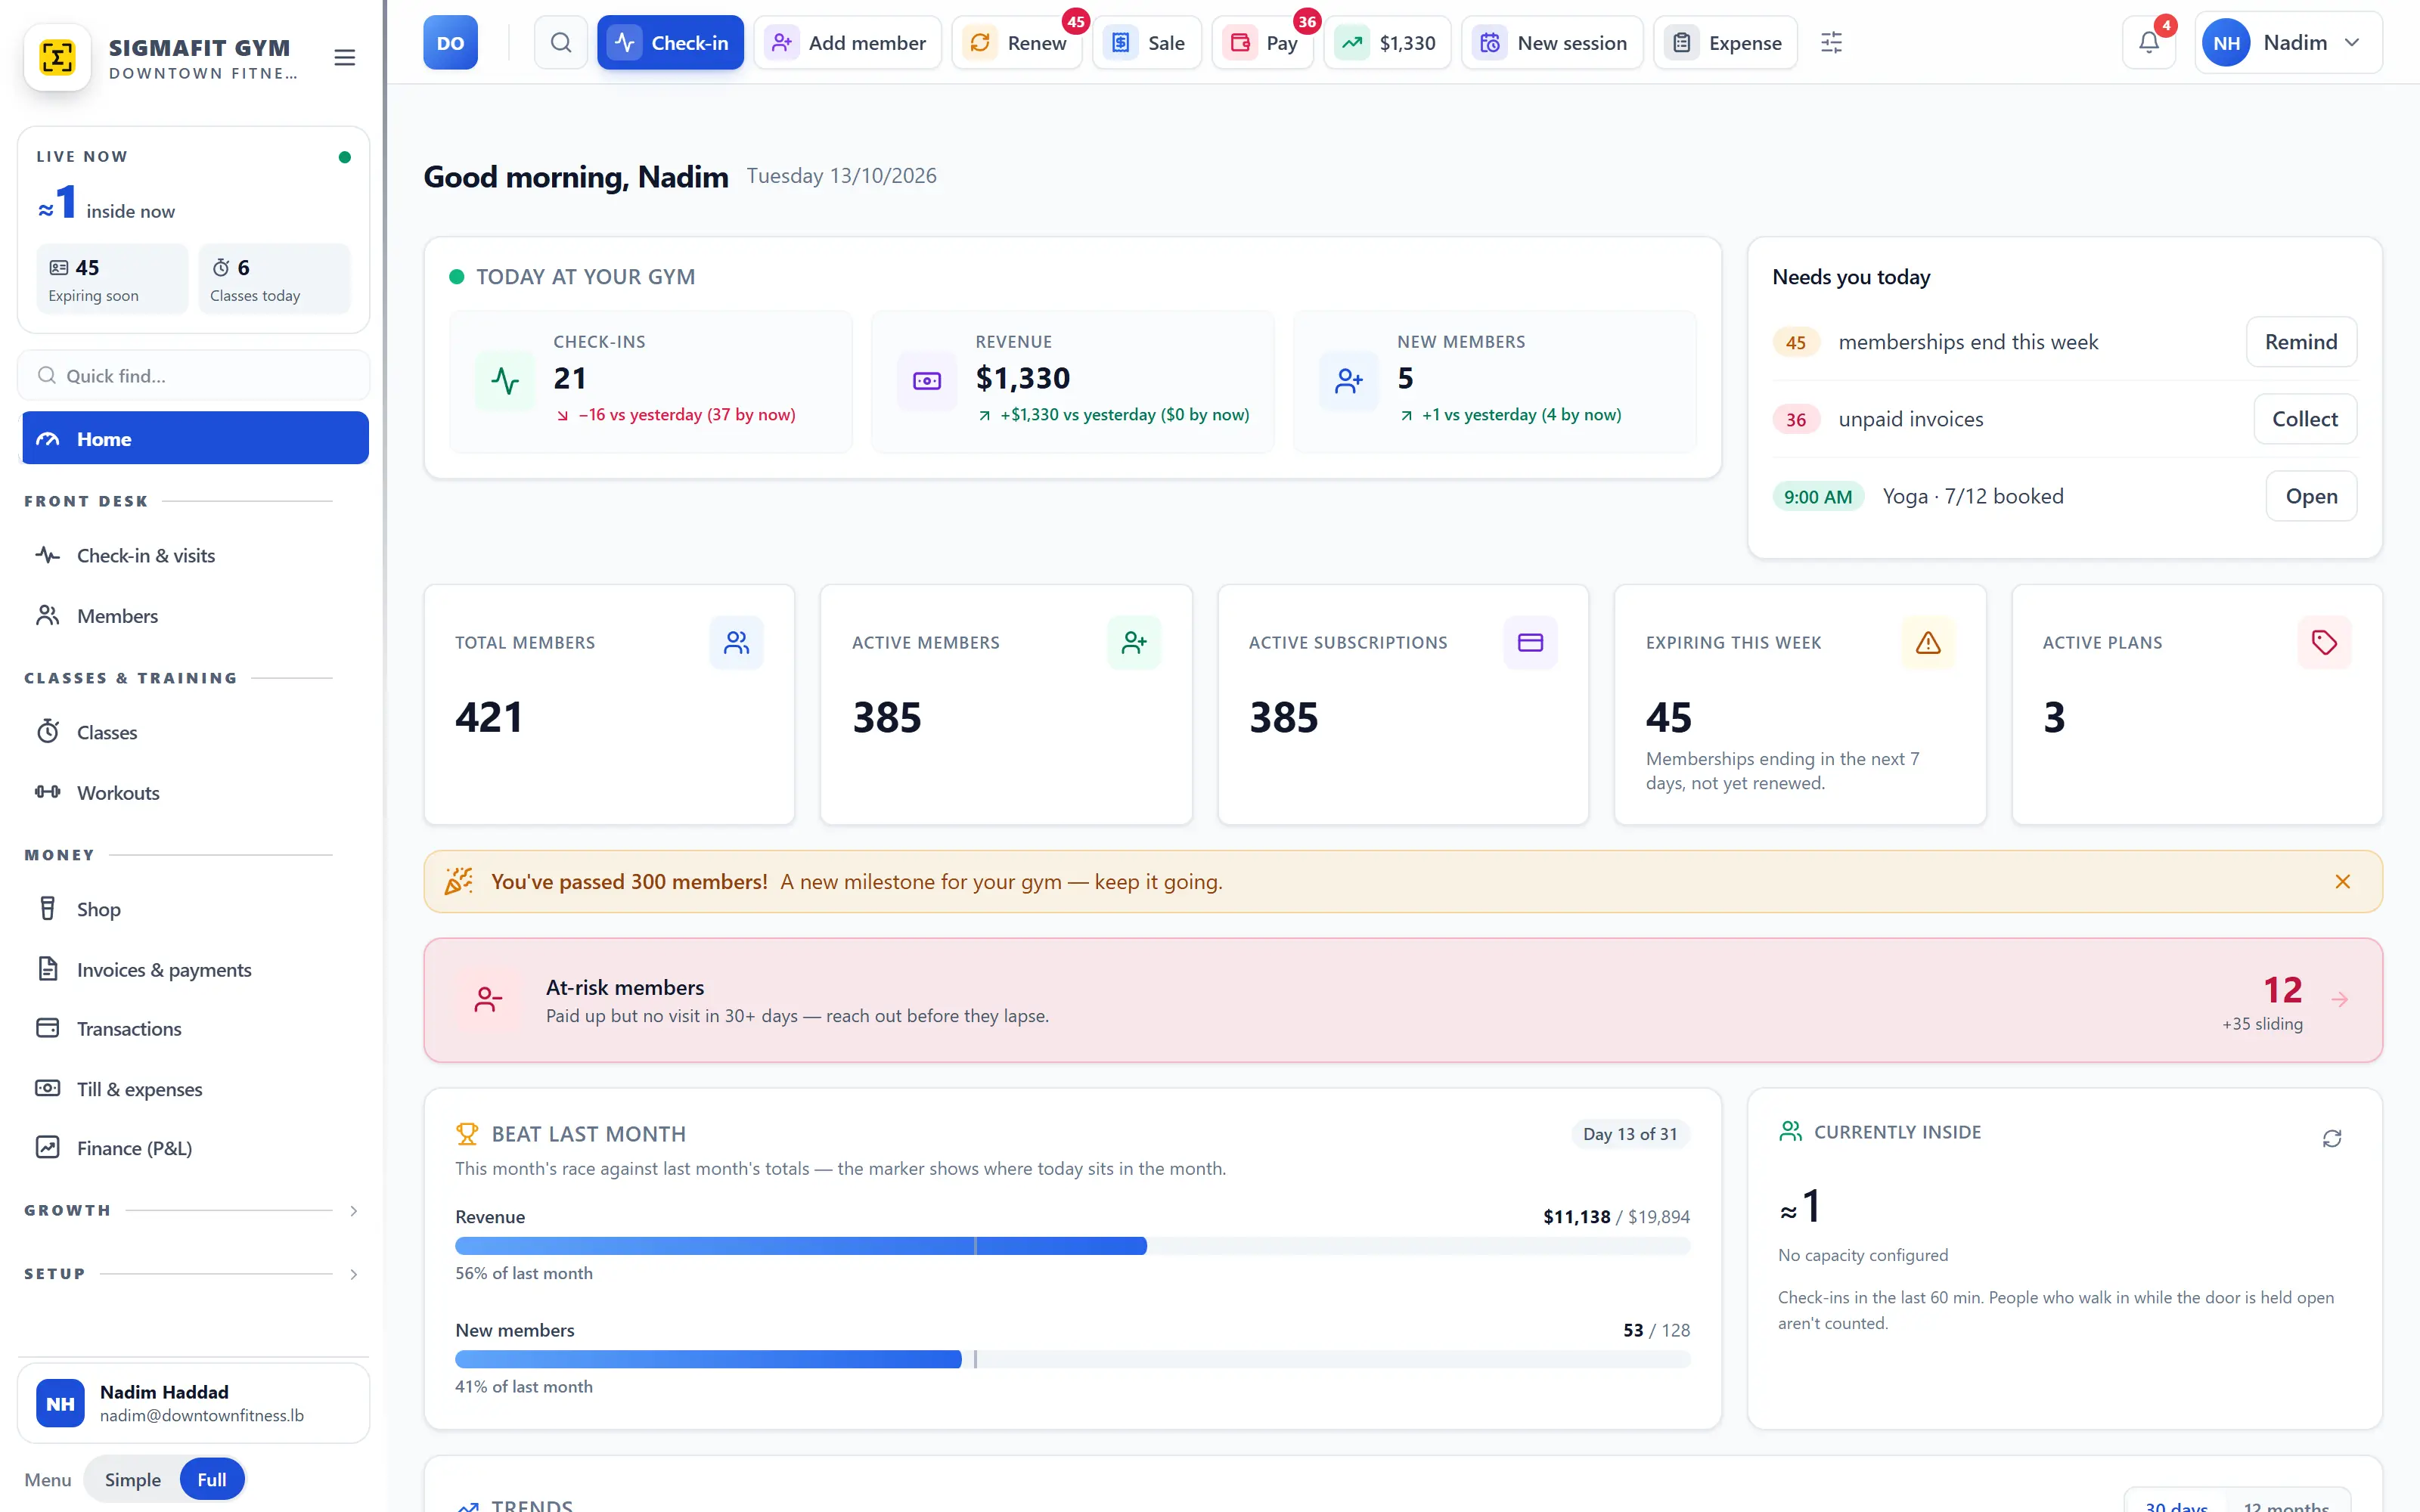Viewport: 2420px width, 1512px height.
Task: Select Finance (P&L) in sidebar
Action: (195, 1148)
